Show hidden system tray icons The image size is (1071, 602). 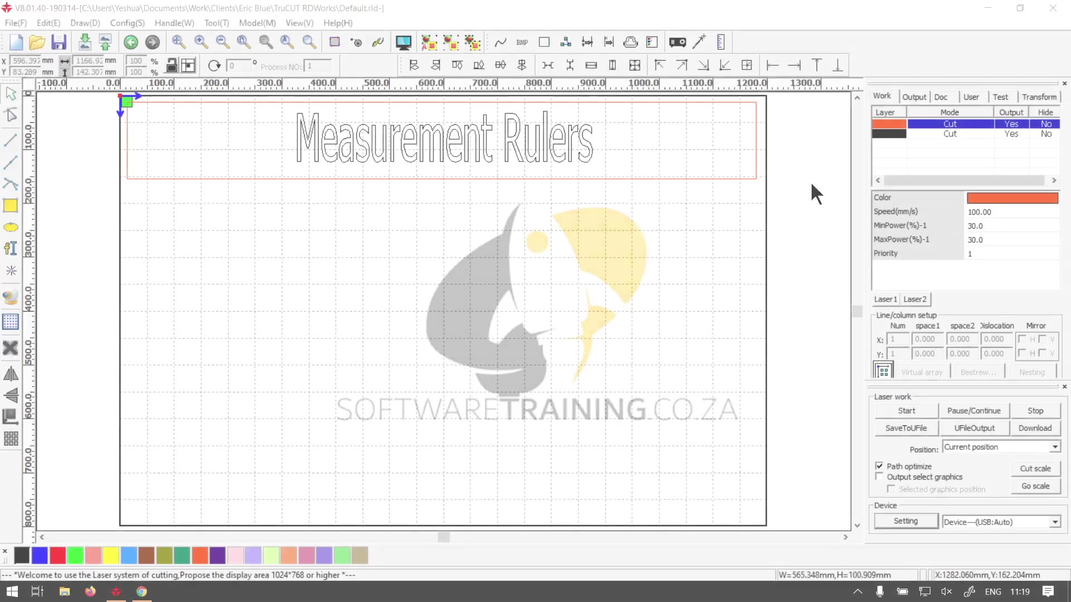[858, 591]
